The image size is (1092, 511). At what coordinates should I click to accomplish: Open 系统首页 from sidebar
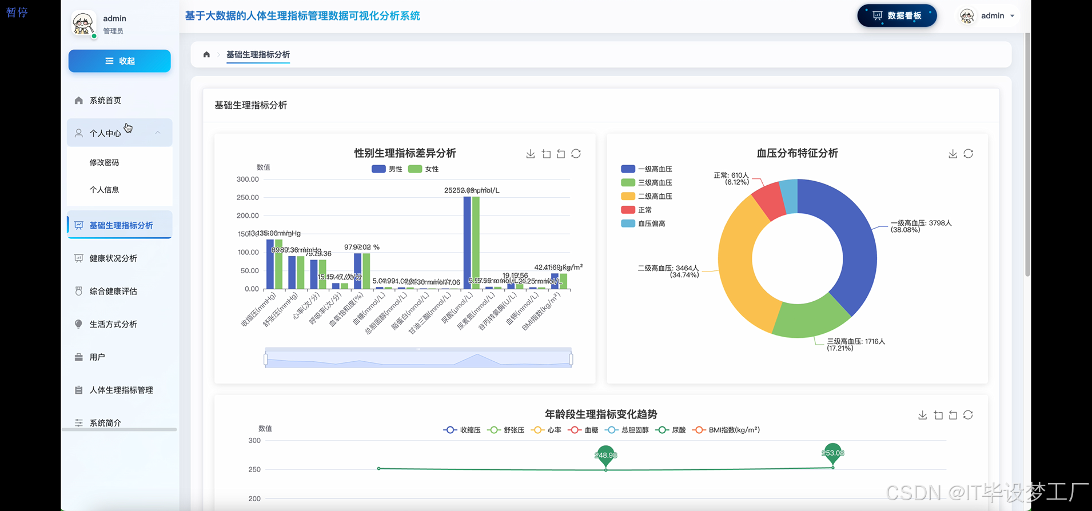tap(119, 101)
